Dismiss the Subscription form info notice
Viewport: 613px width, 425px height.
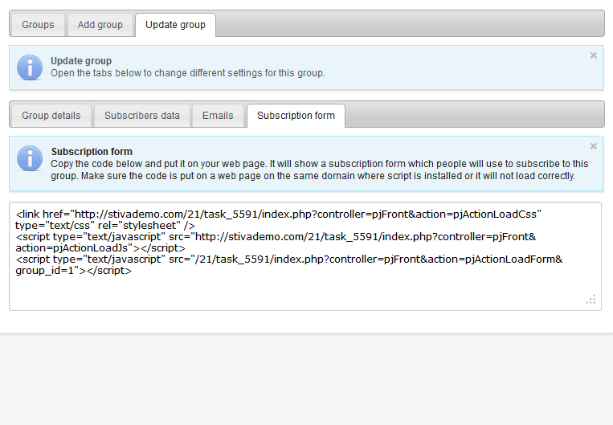click(x=594, y=146)
